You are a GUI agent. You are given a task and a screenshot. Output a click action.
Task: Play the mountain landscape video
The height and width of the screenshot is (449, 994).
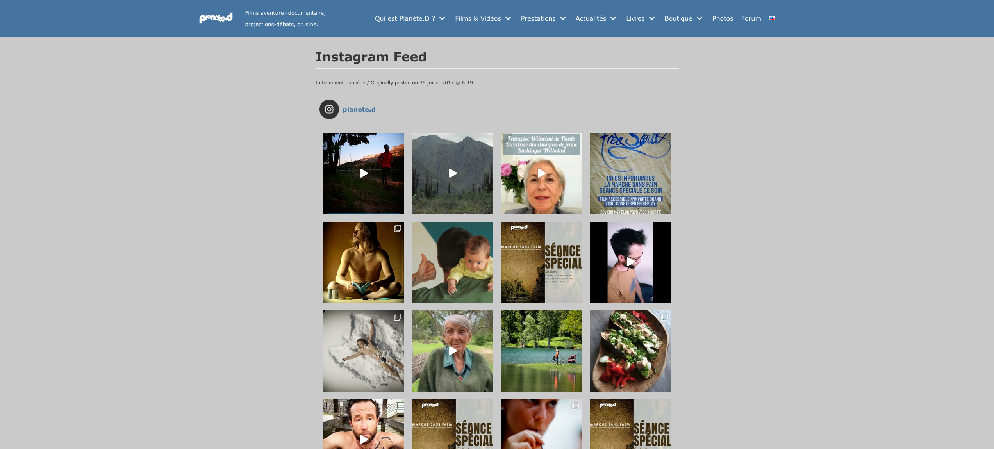(453, 173)
